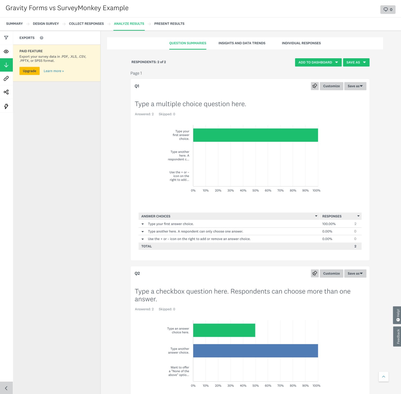This screenshot has width=401, height=394.
Task: Open the lightning bolt sidebar icon
Action: [x=6, y=106]
